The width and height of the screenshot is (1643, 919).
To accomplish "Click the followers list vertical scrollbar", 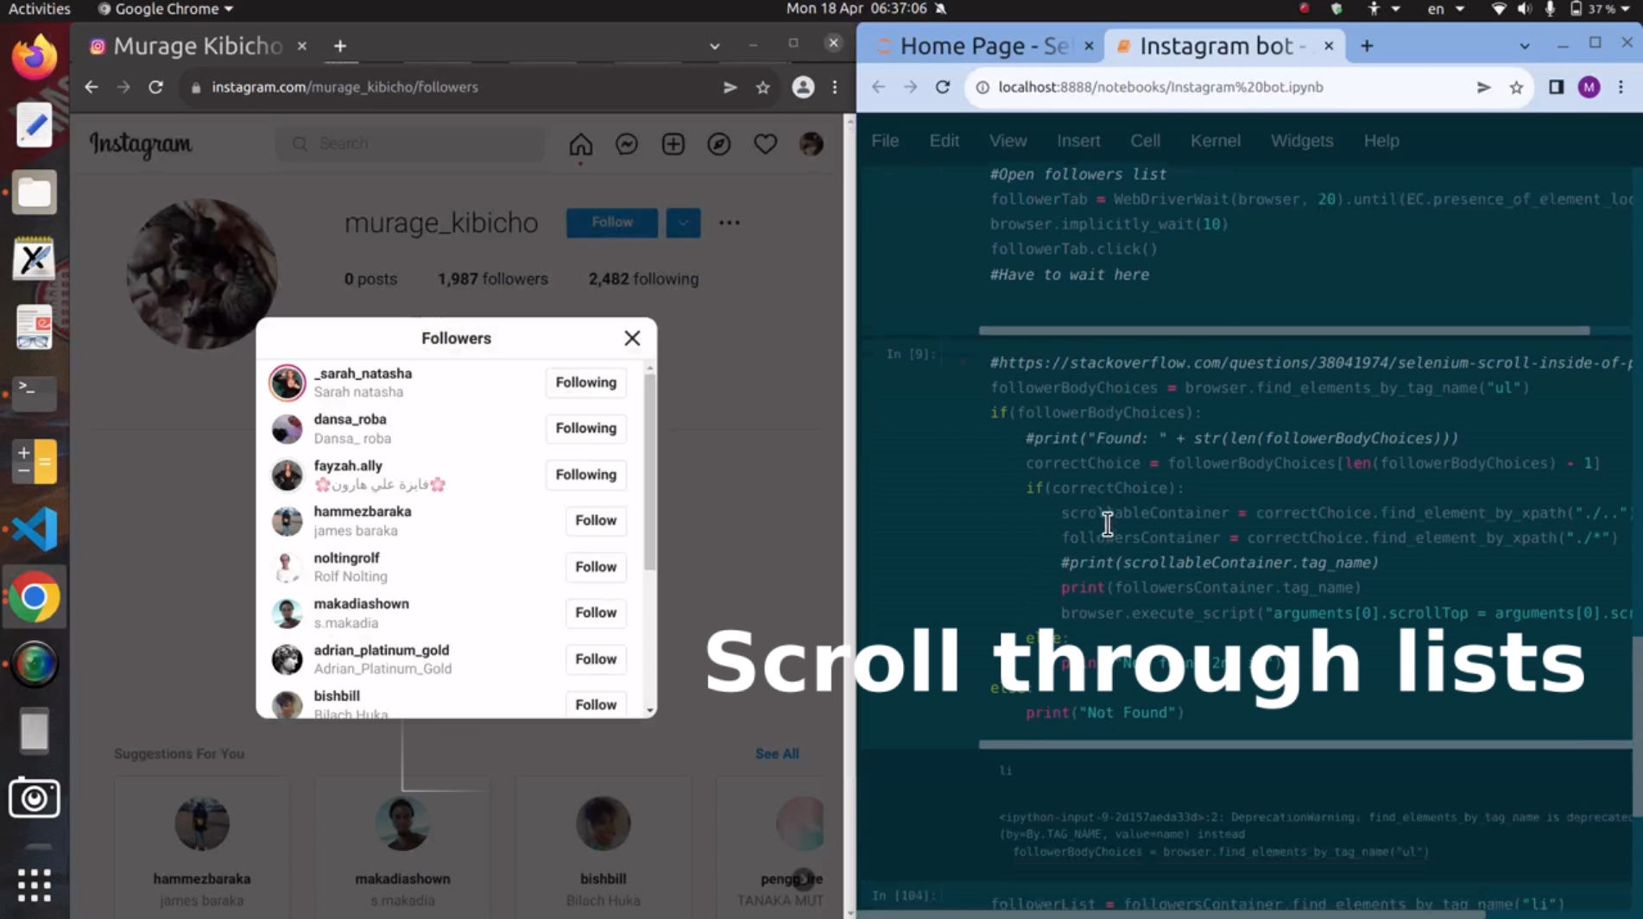I will 649,470.
